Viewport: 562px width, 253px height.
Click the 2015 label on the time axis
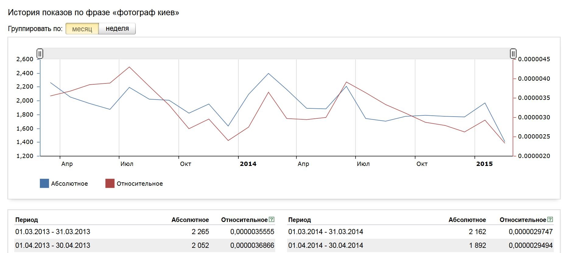(x=484, y=164)
